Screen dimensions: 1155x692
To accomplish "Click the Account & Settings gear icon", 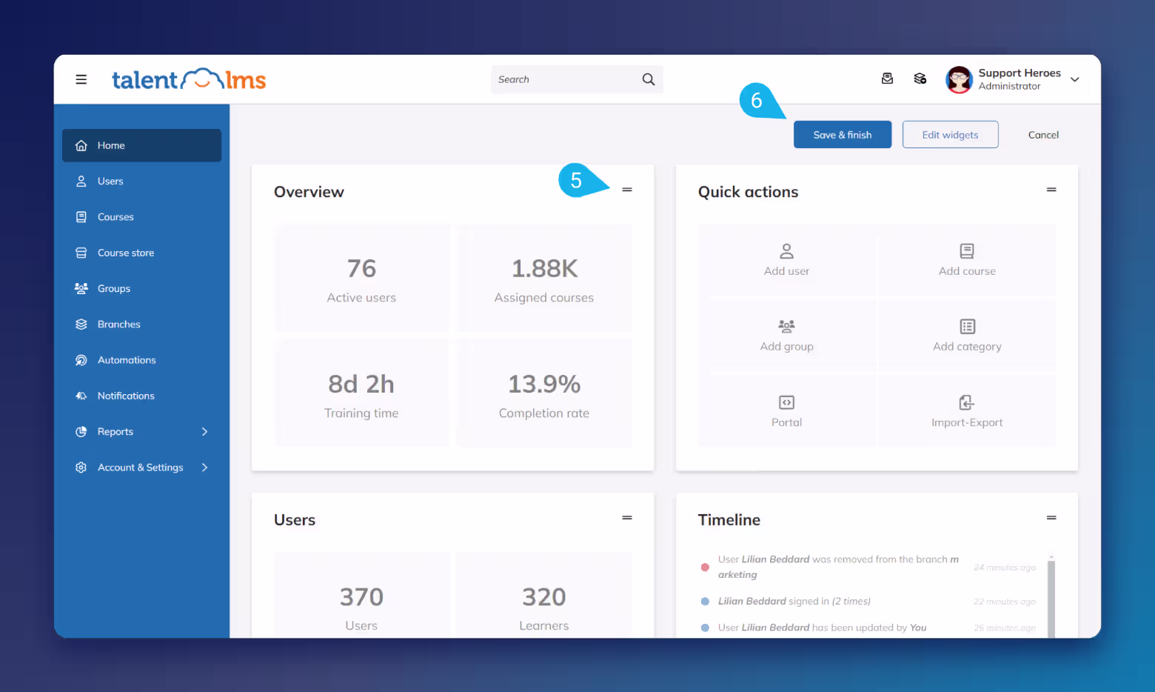I will [81, 468].
